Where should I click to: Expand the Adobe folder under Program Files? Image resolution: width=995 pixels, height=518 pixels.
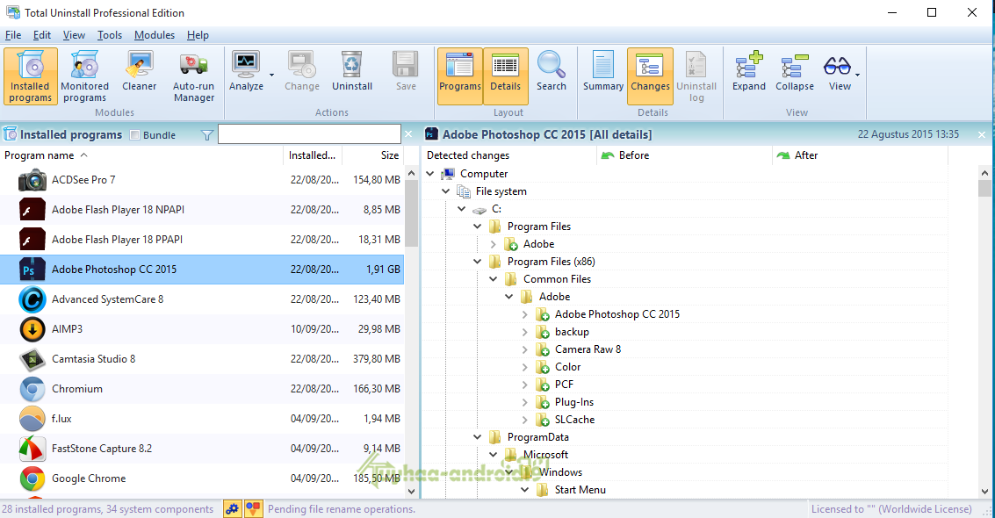click(x=493, y=244)
